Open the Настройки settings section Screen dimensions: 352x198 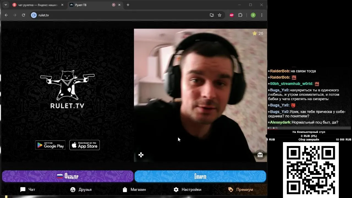(x=188, y=189)
